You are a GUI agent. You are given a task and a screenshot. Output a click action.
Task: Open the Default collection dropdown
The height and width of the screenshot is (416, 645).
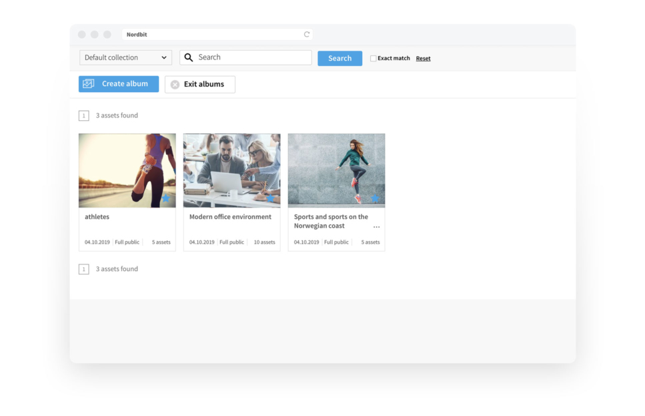point(125,58)
